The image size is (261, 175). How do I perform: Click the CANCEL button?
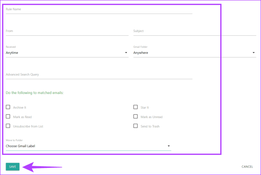[247, 167]
